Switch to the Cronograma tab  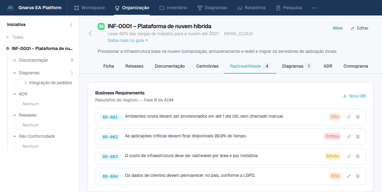tap(356, 66)
